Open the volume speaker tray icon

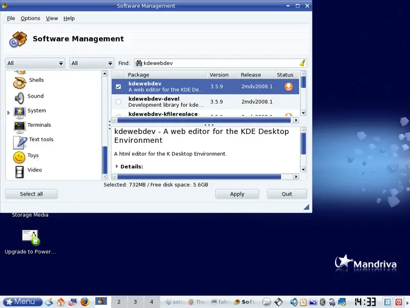point(294,302)
